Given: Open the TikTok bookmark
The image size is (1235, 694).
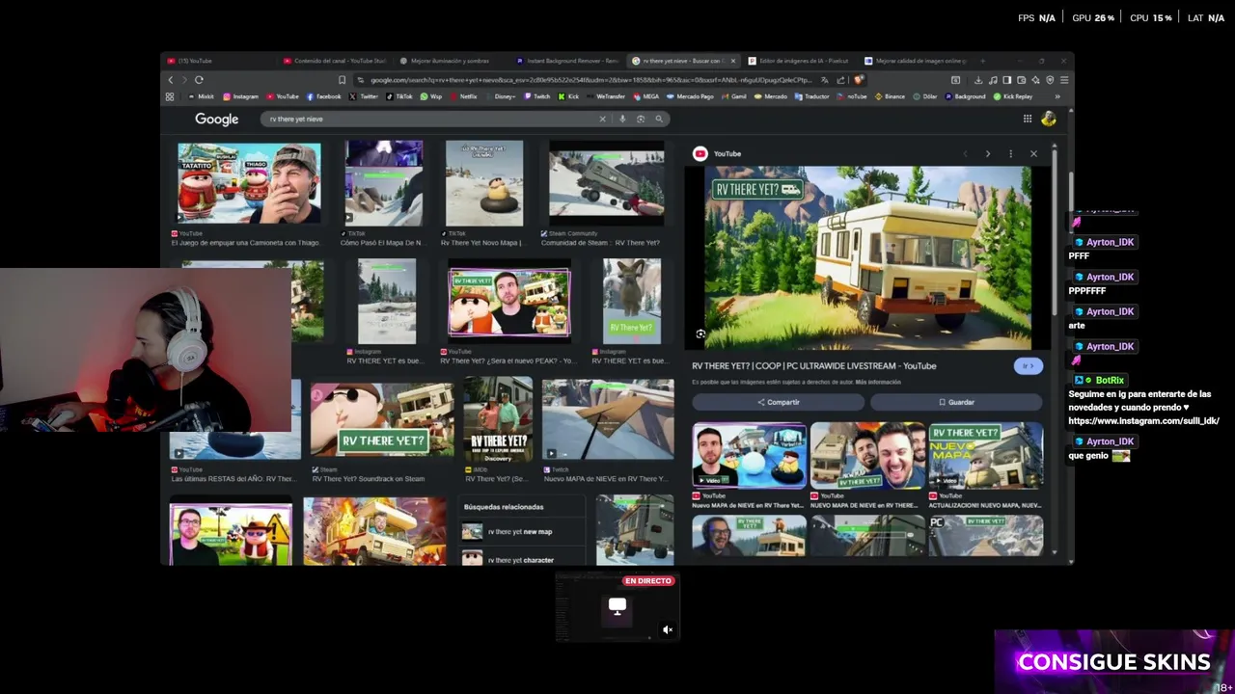Looking at the screenshot, I should pyautogui.click(x=398, y=96).
